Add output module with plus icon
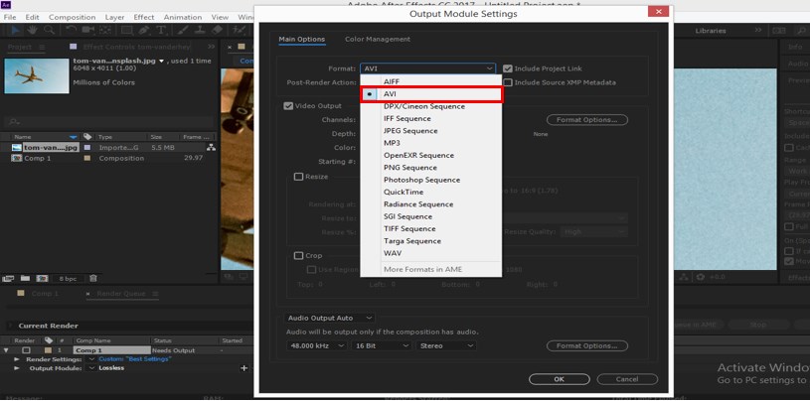The width and height of the screenshot is (810, 401). tap(243, 368)
